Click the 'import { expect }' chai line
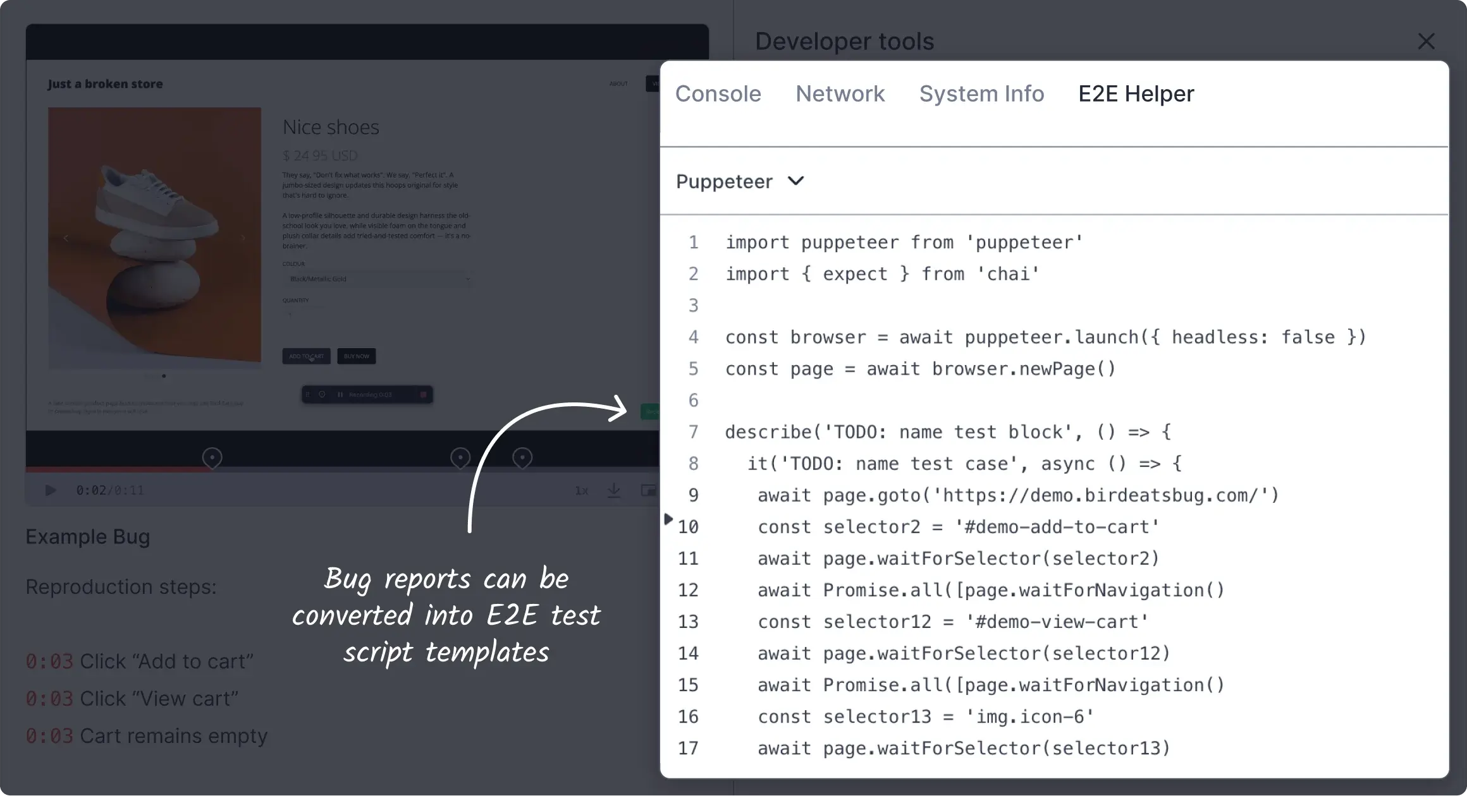Viewport: 1467px width, 796px height. [883, 274]
